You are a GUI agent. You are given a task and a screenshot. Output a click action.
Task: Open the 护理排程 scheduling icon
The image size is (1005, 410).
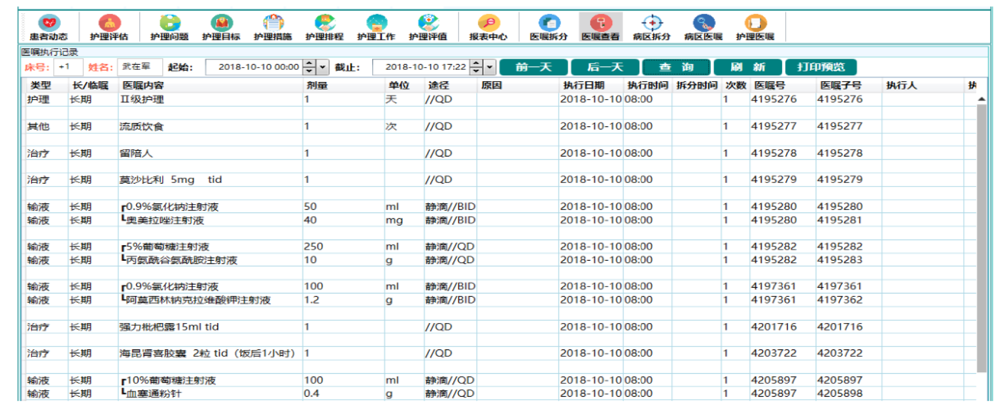tap(324, 27)
